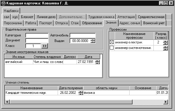175x111 pixels.
Task: Click the date 27.02.1991 cell
Action: tap(86, 62)
